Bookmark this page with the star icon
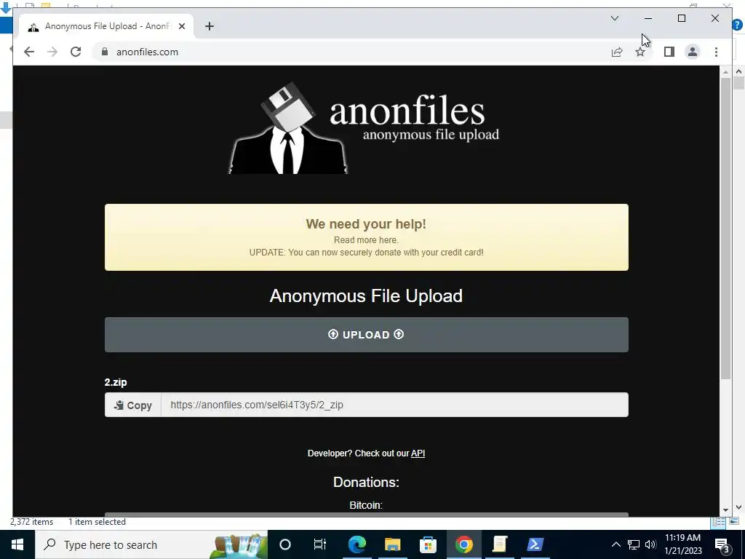 click(x=640, y=52)
